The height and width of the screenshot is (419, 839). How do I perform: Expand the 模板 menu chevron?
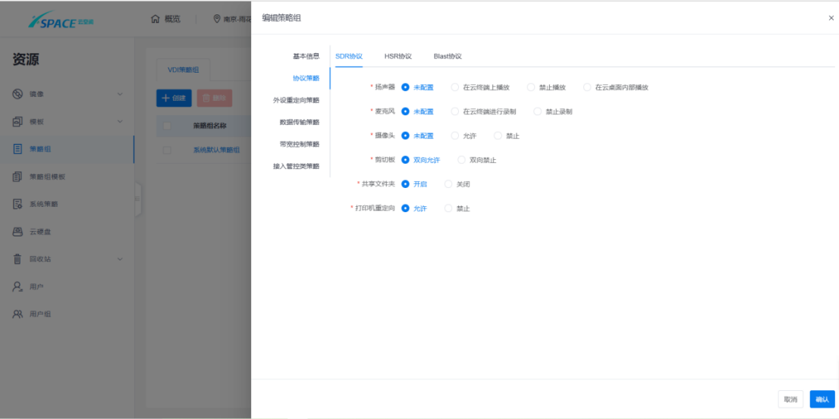click(119, 121)
